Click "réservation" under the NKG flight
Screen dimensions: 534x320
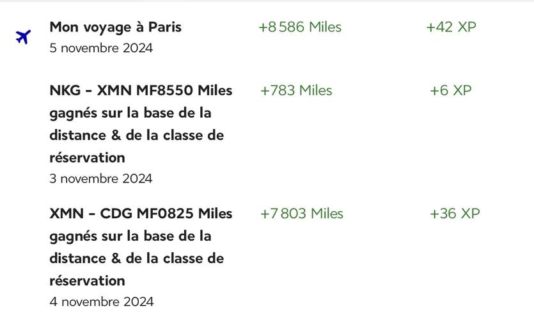click(x=86, y=157)
